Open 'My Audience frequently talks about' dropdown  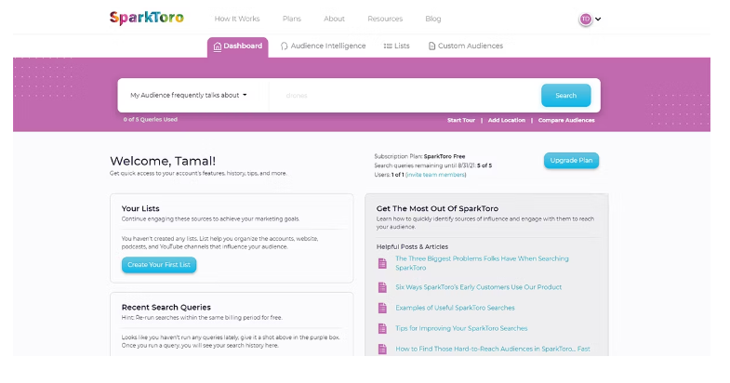189,95
